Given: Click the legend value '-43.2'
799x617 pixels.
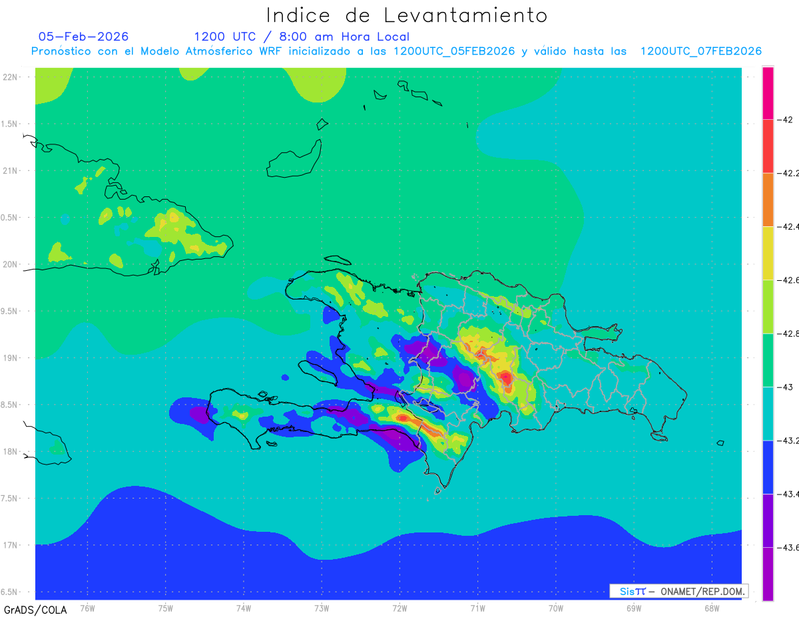Looking at the screenshot, I should click(788, 440).
